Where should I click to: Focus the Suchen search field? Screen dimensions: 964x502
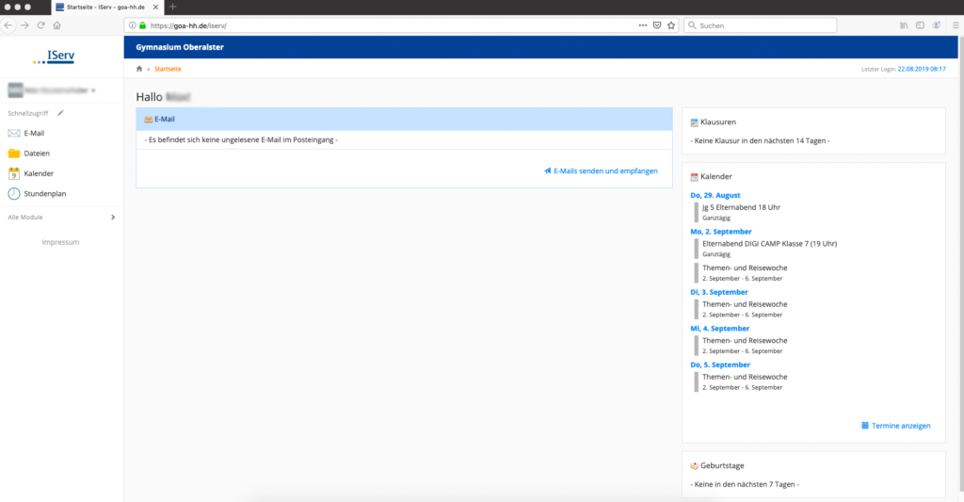click(761, 25)
